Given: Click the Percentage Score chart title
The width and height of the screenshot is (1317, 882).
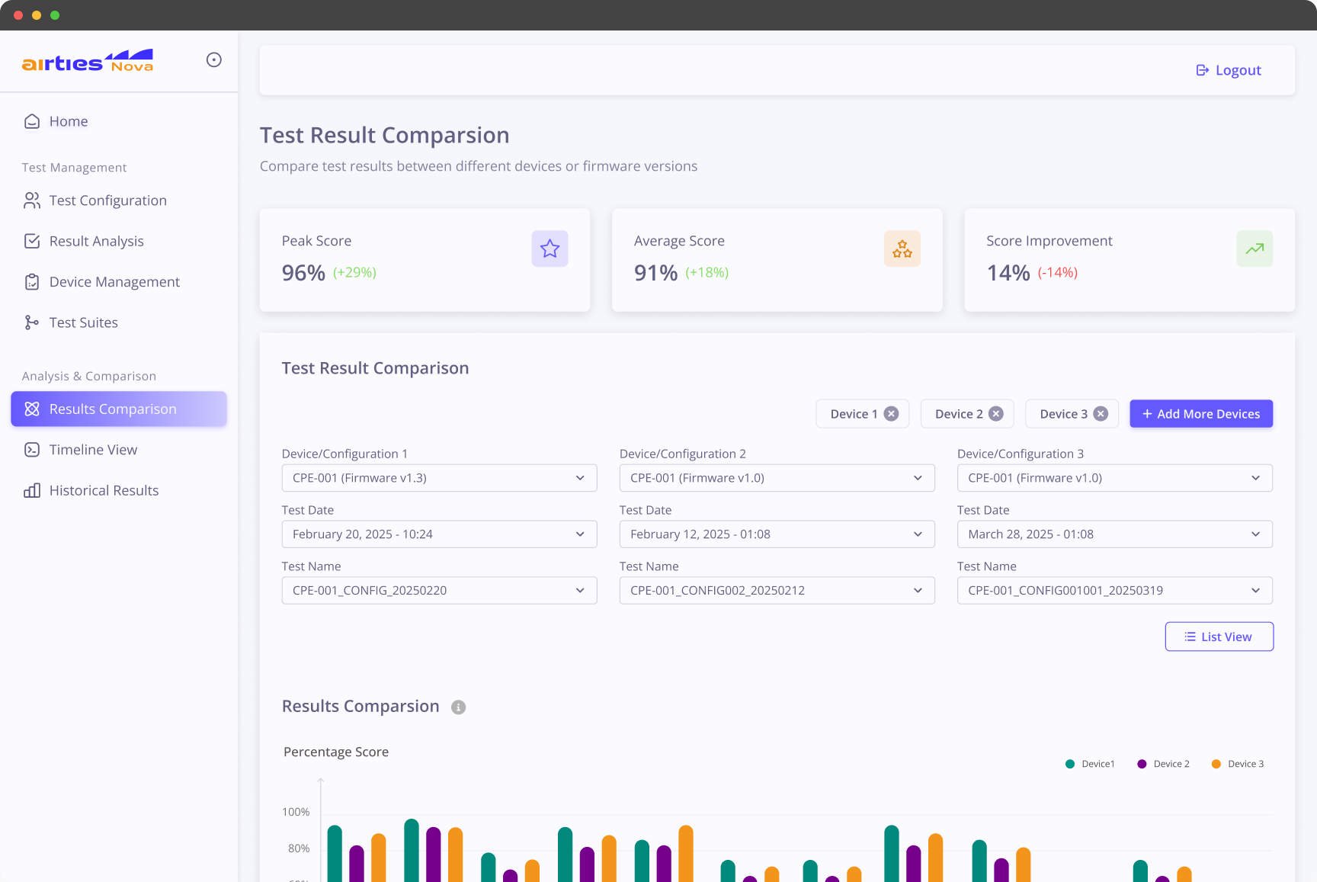Looking at the screenshot, I should tap(336, 752).
